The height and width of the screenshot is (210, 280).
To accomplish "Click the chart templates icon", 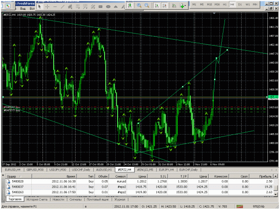I will (182, 6).
